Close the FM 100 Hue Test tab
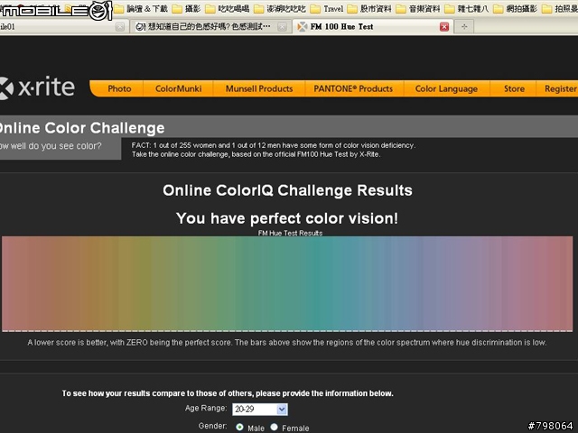578x433 pixels. point(444,26)
